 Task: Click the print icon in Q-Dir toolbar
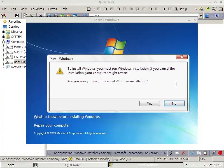pyautogui.click(x=201, y=9)
